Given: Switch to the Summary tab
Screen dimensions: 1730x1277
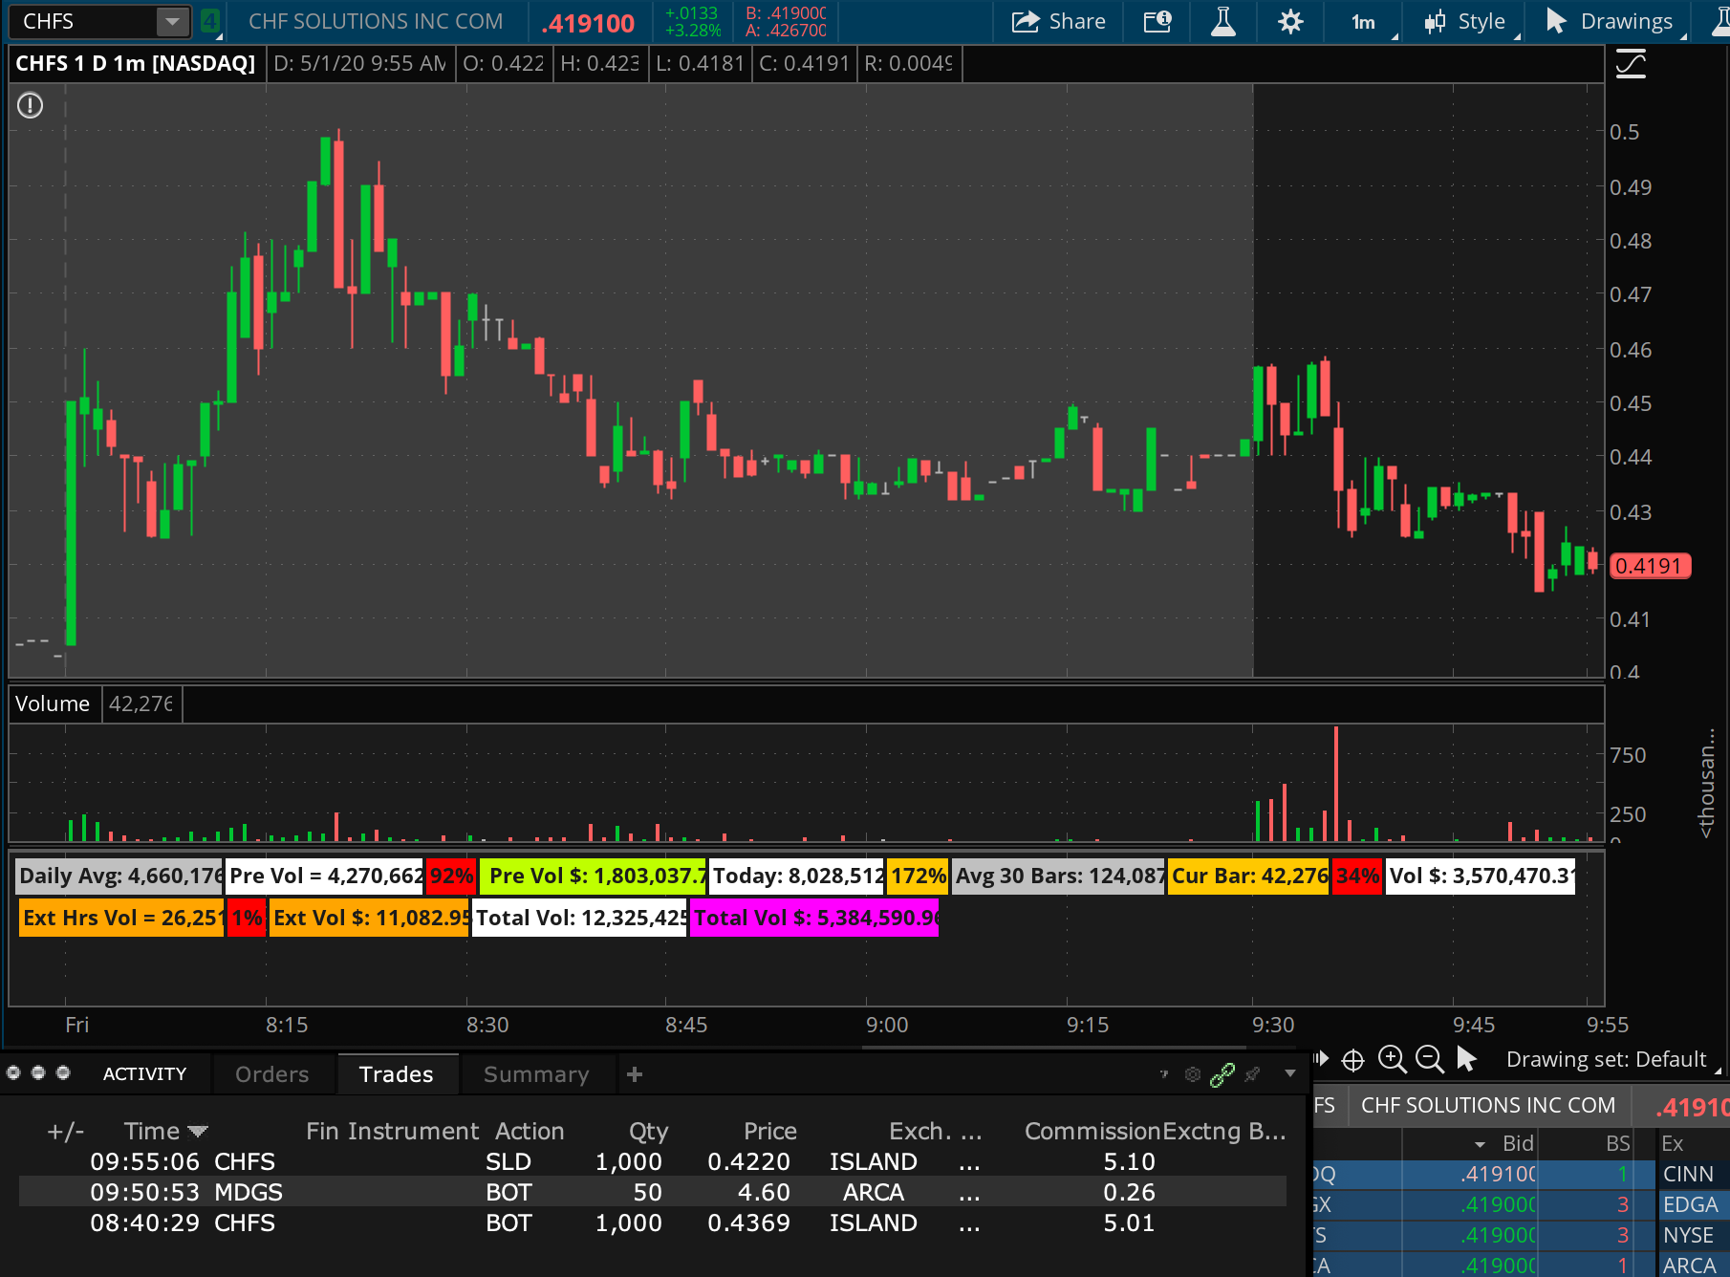Looking at the screenshot, I should 535,1074.
